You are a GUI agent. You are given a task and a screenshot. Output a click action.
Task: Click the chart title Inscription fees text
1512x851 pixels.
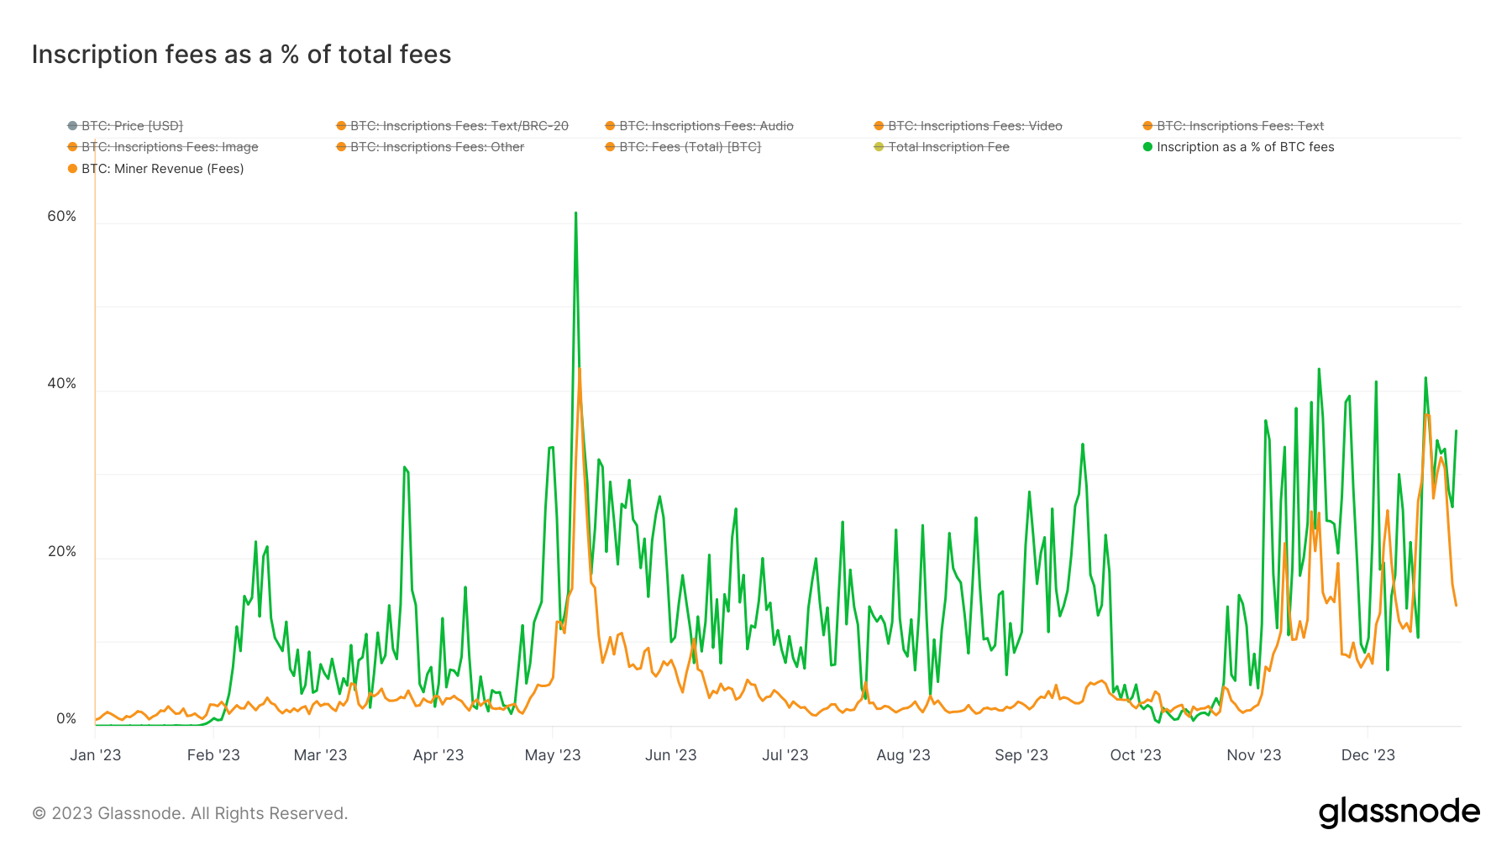pos(241,55)
